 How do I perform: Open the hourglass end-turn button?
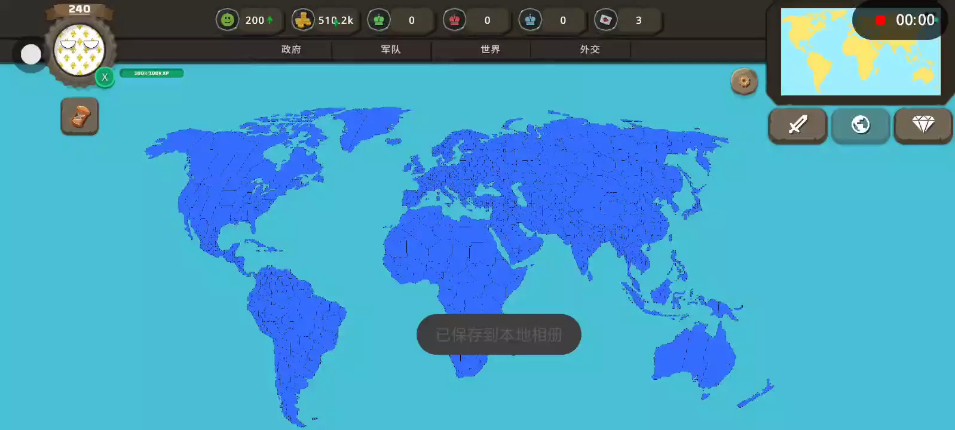79,116
